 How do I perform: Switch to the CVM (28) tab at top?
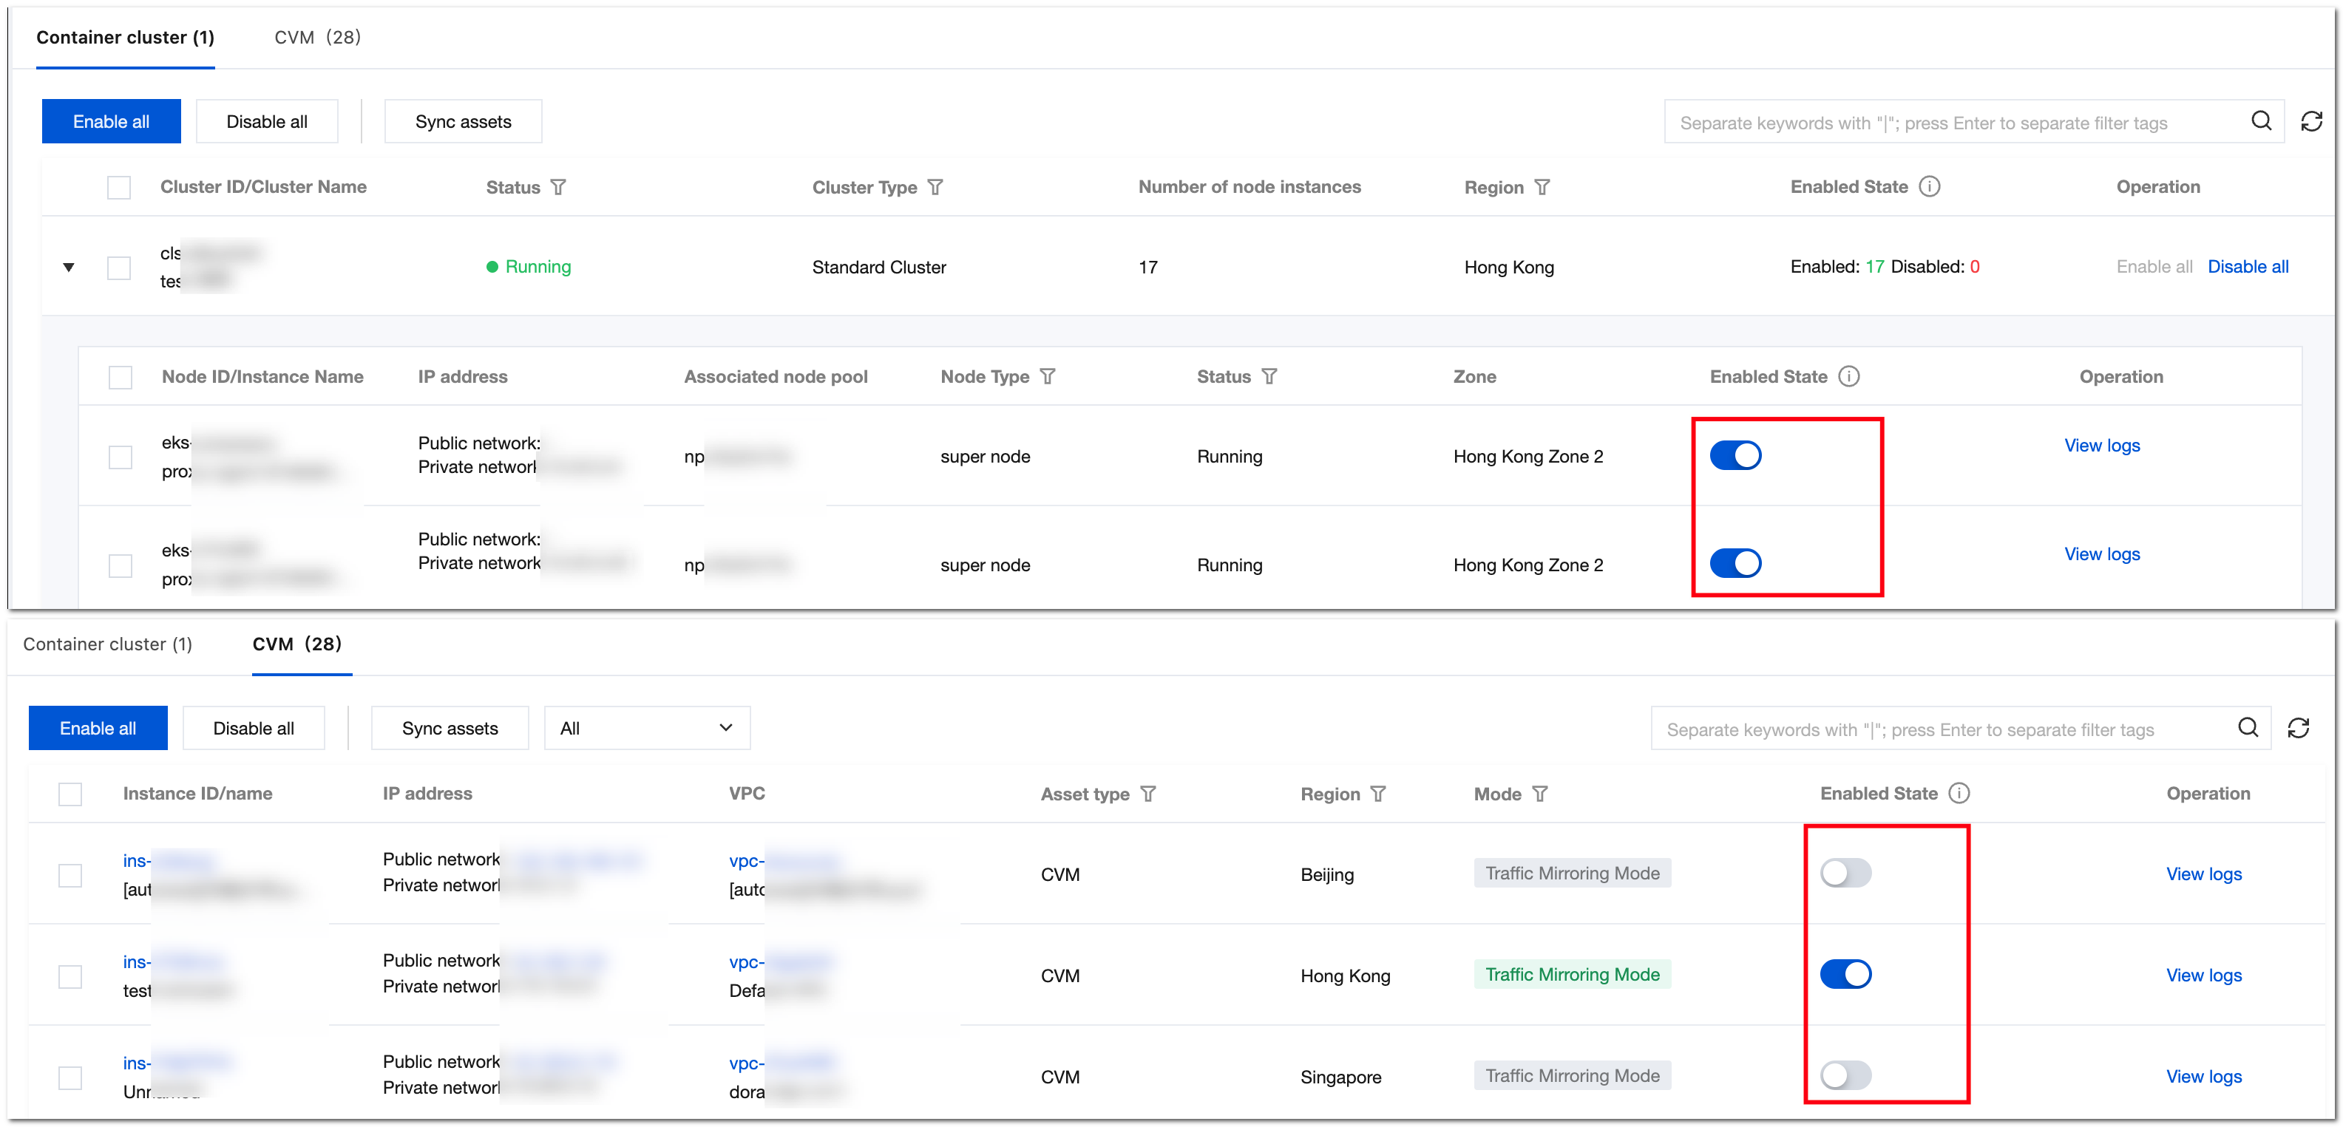317,37
